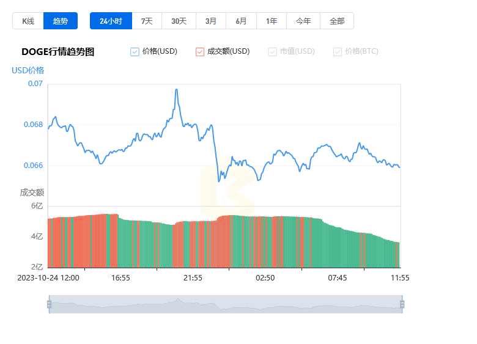The image size is (477, 344).
Task: Enable the 价格(BTC) checkbox
Action: [x=338, y=52]
